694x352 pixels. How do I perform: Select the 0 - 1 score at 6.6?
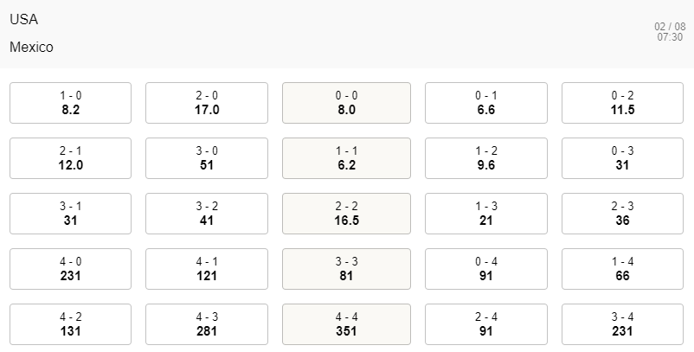click(x=485, y=103)
